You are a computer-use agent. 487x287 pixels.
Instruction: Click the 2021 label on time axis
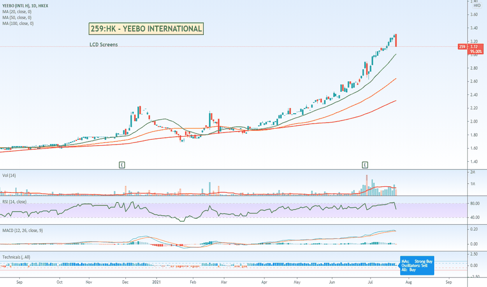point(157,282)
